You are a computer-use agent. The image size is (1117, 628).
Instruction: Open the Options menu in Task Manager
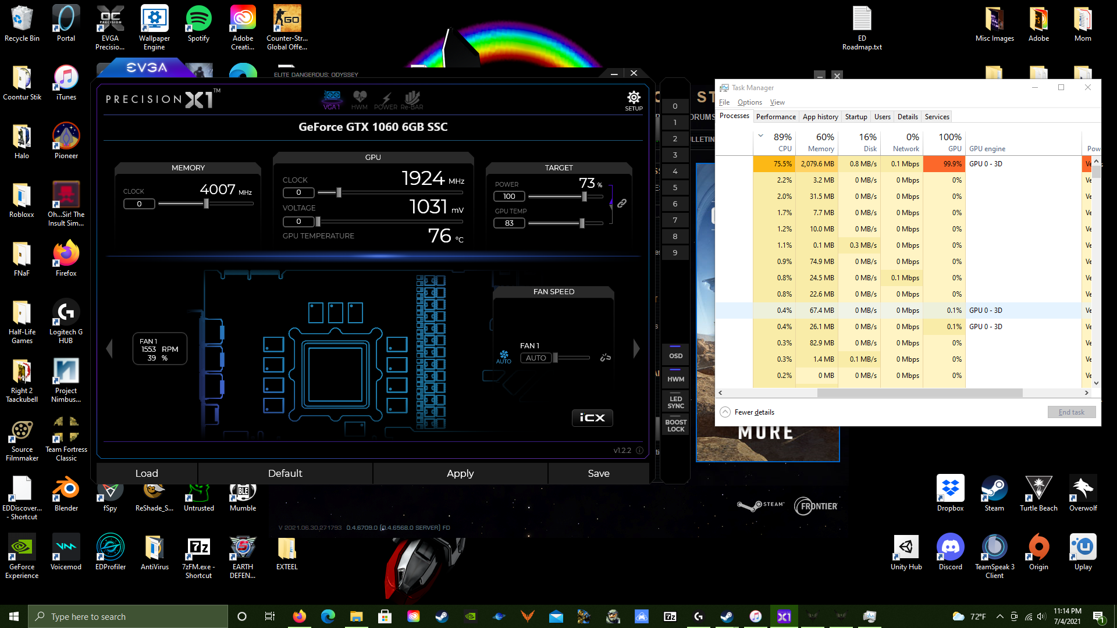749,102
